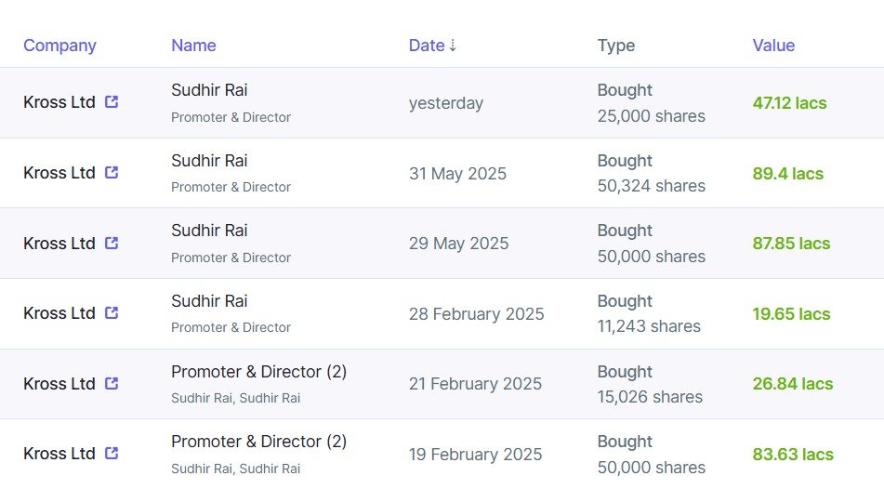Open Kross Ltd in the yesterday trade row
This screenshot has height=489, width=884.
pyautogui.click(x=59, y=102)
